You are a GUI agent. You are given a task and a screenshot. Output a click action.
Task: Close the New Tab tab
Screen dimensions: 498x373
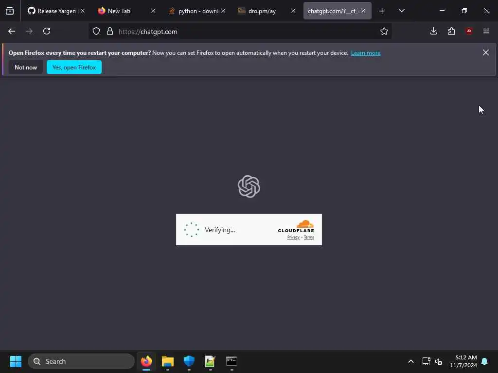(x=153, y=11)
